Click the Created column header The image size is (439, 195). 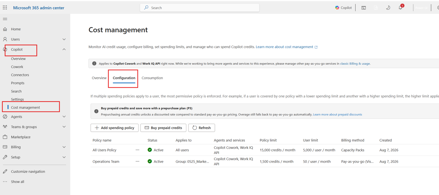pos(385,140)
